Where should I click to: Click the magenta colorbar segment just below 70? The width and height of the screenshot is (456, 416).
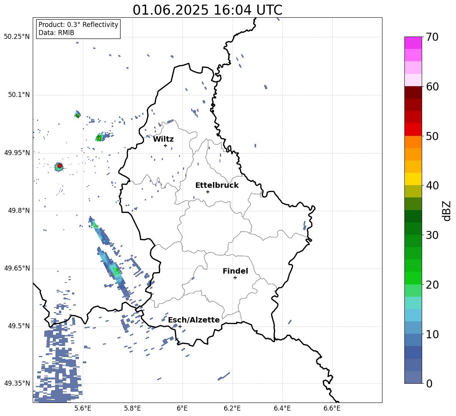click(413, 43)
